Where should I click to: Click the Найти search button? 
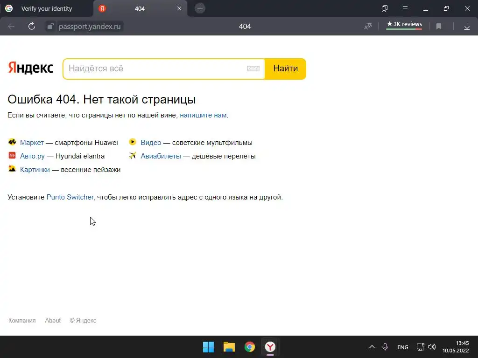pos(285,69)
